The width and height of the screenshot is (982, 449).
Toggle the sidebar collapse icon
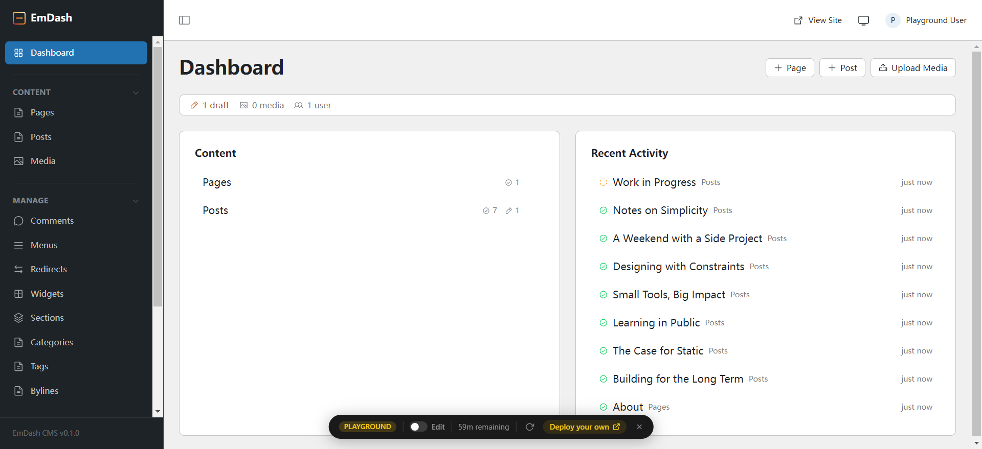[185, 20]
